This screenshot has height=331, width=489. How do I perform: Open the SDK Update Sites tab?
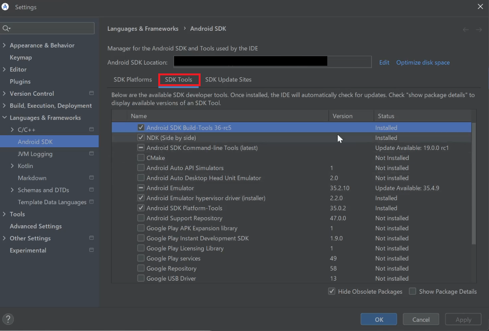228,80
